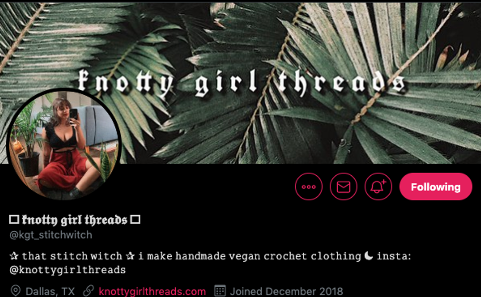Toggle the pink Following button
481x297 pixels.
[x=436, y=187]
